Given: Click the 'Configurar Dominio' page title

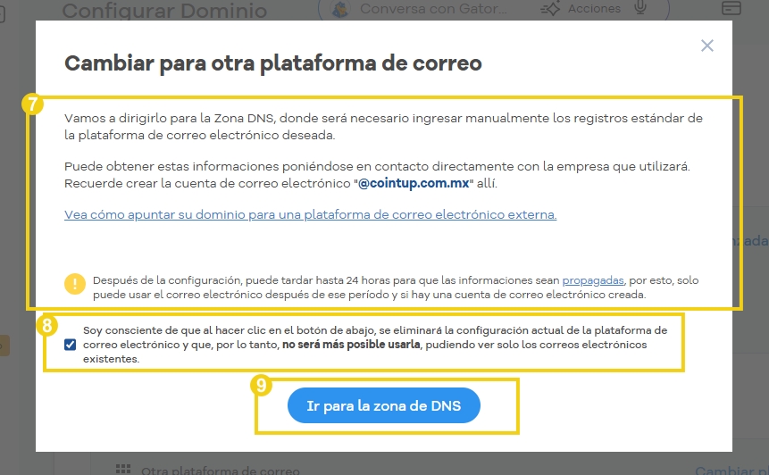Looking at the screenshot, I should click(164, 11).
